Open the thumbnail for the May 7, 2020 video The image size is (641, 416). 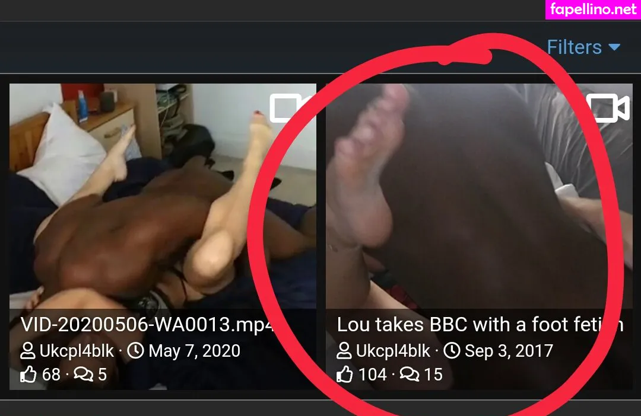coord(163,196)
